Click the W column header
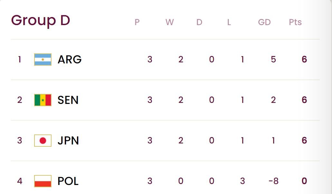The image size is (332, 194). (170, 22)
